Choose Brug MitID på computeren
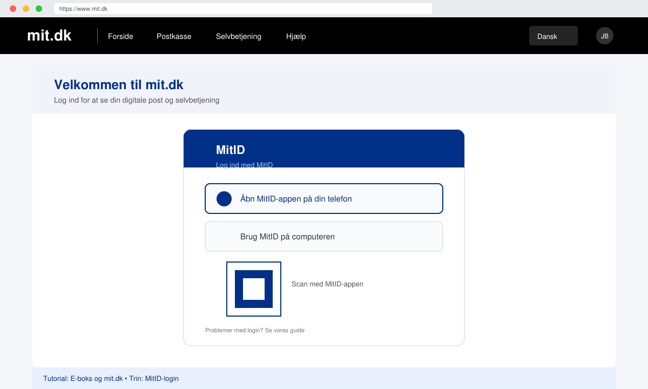Screen dimensions: 648x389 pyautogui.click(x=324, y=237)
